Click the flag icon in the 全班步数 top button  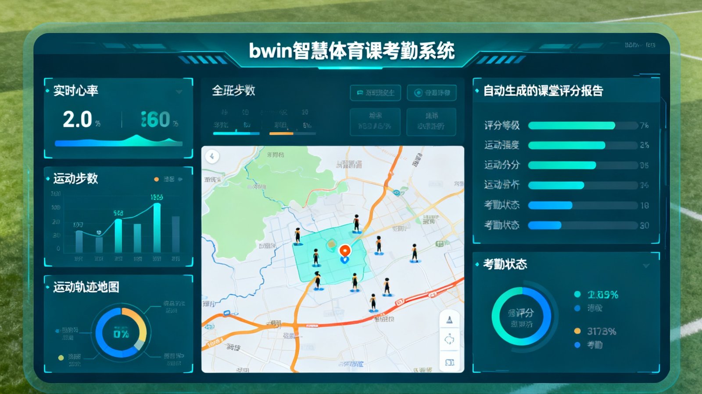point(360,93)
